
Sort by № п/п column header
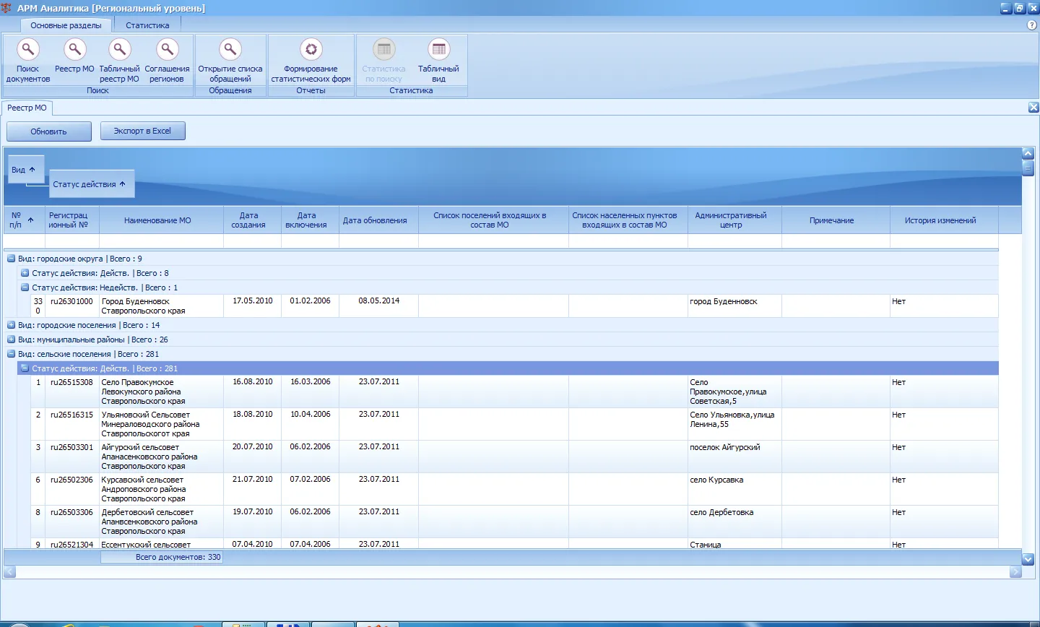pos(25,220)
